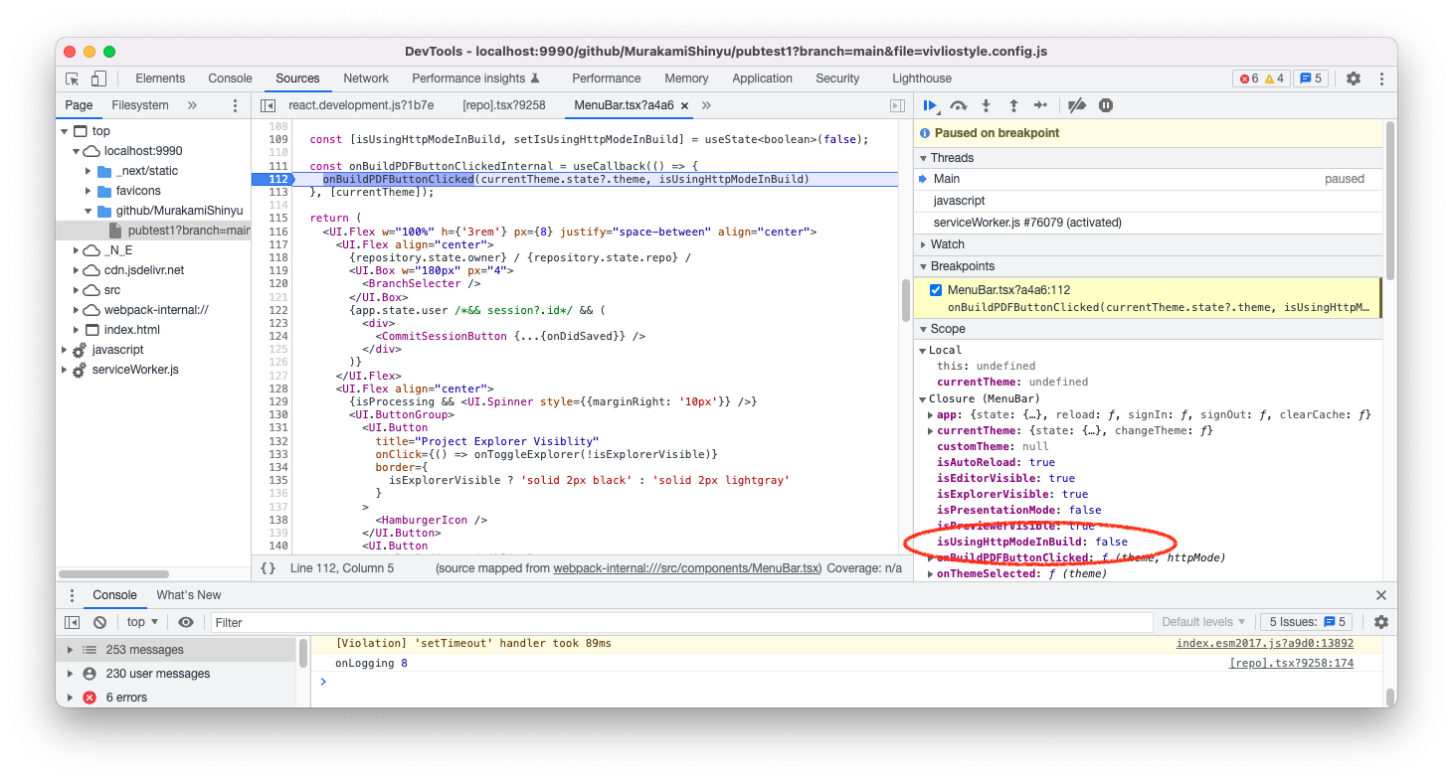Screen dimensions: 1453x781
Task: Expand the 230 user messages group
Action: click(x=70, y=674)
